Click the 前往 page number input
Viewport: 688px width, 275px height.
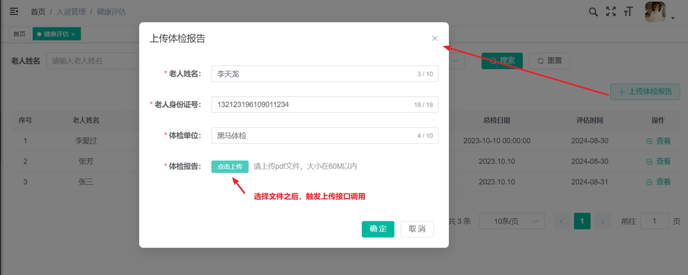click(654, 221)
